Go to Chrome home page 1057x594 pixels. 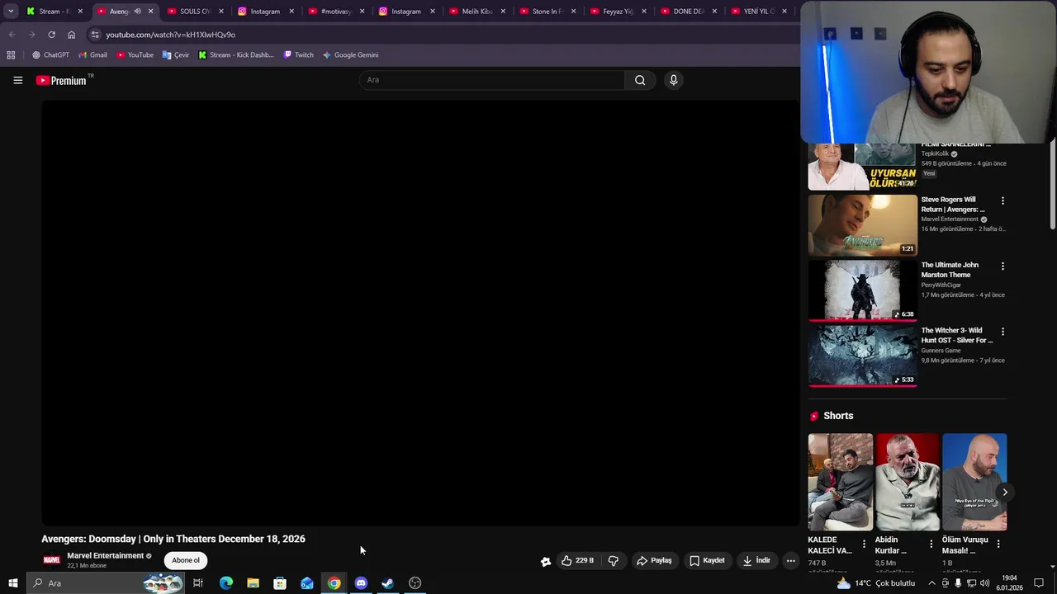point(71,35)
